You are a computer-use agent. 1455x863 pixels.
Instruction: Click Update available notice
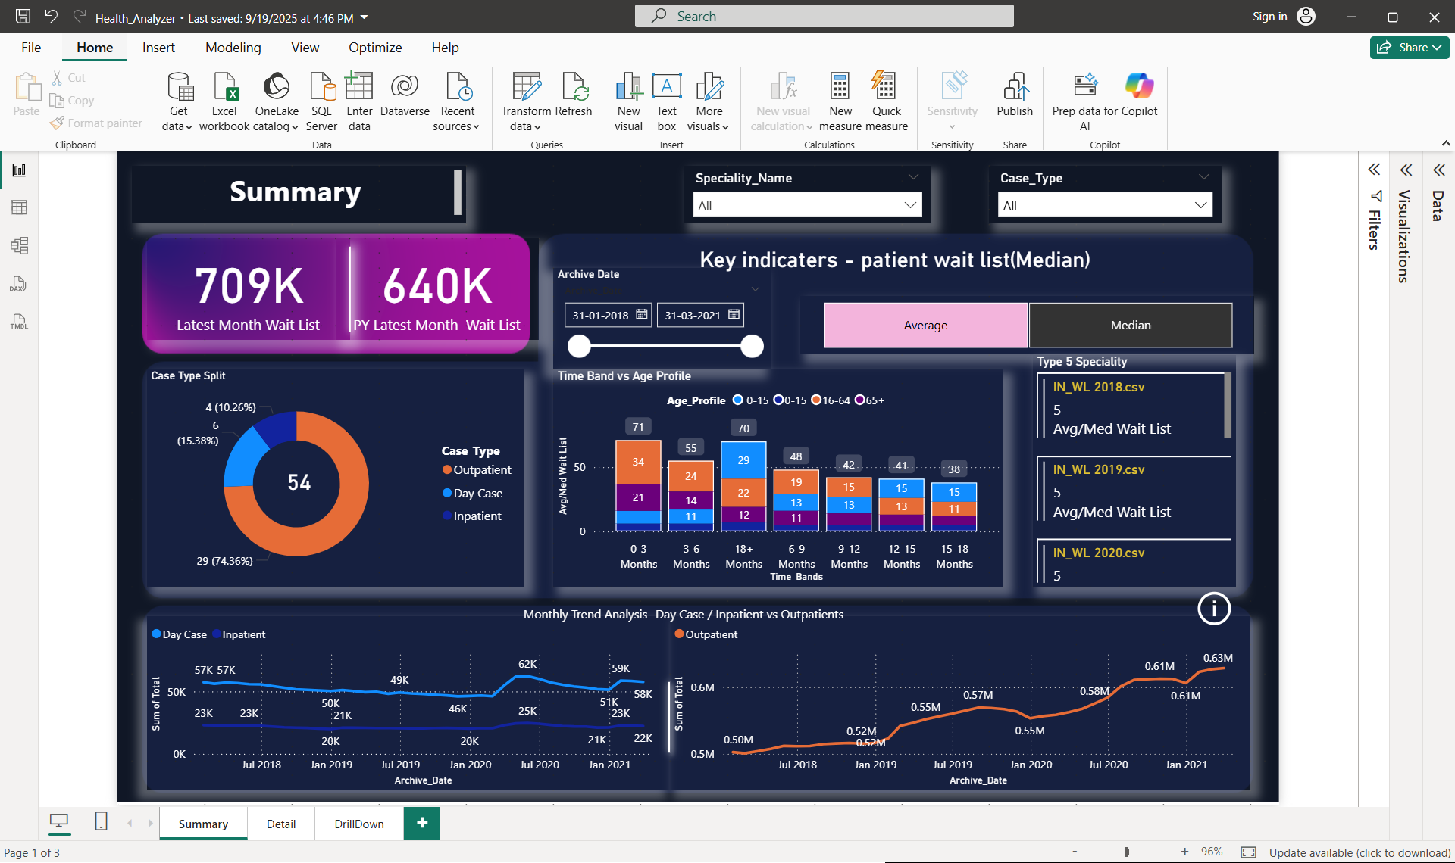coord(1360,852)
